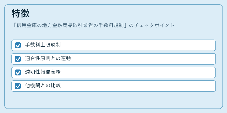The width and height of the screenshot is (227, 113).
Task: Click empty white area of 適合性原則との連動 row
Action: tap(143, 59)
